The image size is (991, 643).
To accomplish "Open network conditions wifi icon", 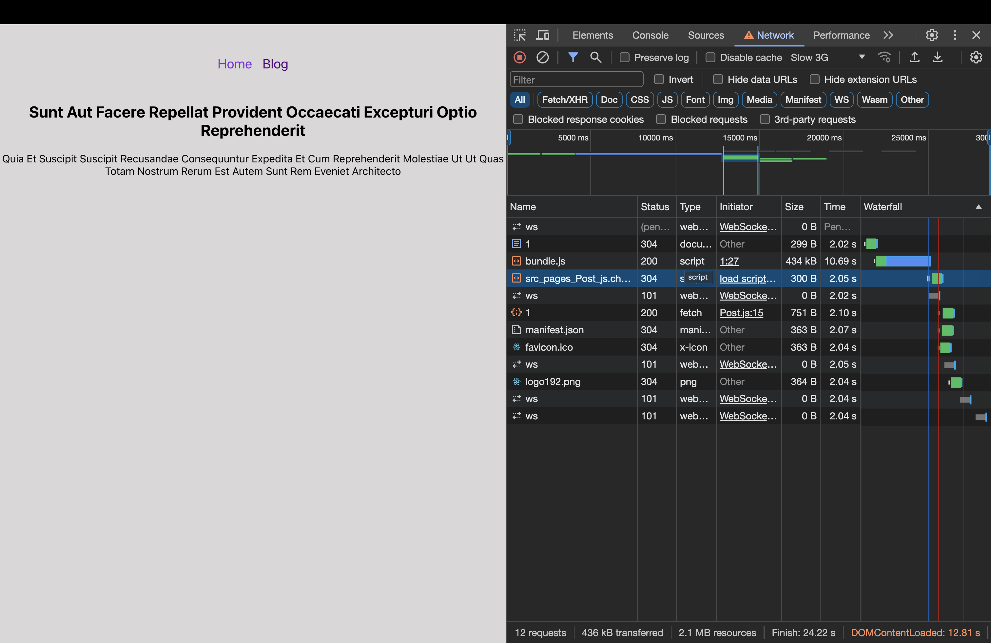I will (884, 57).
